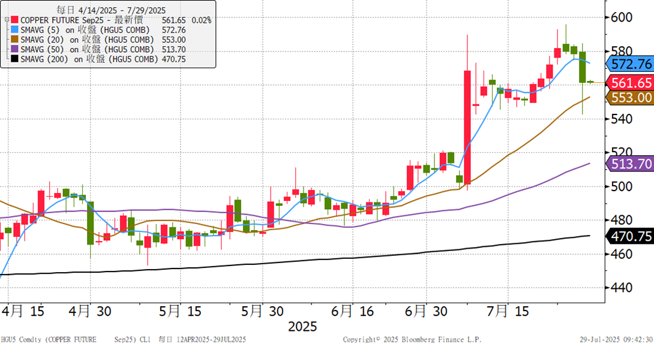The width and height of the screenshot is (654, 344).
Task: Click the brown SMAVG (20) legend swatch
Action: (14, 40)
